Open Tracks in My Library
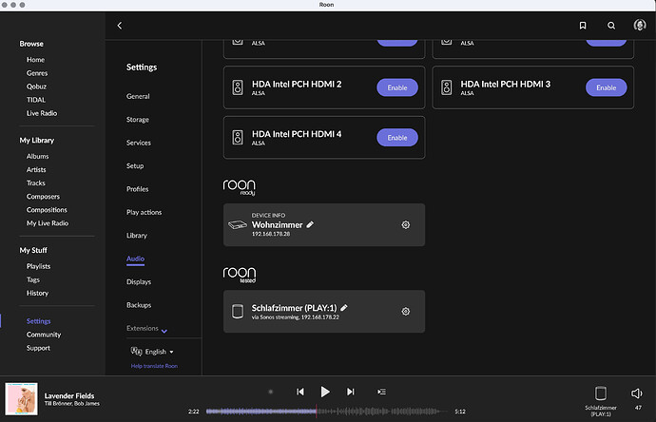 point(35,183)
